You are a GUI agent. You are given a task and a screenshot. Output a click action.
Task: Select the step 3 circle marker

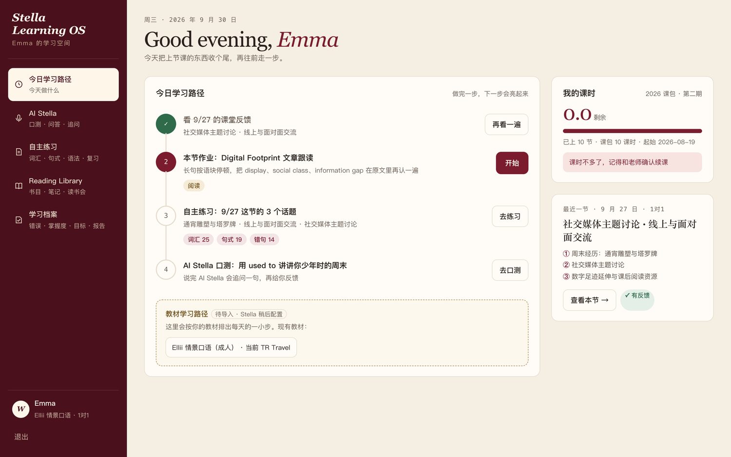click(166, 216)
